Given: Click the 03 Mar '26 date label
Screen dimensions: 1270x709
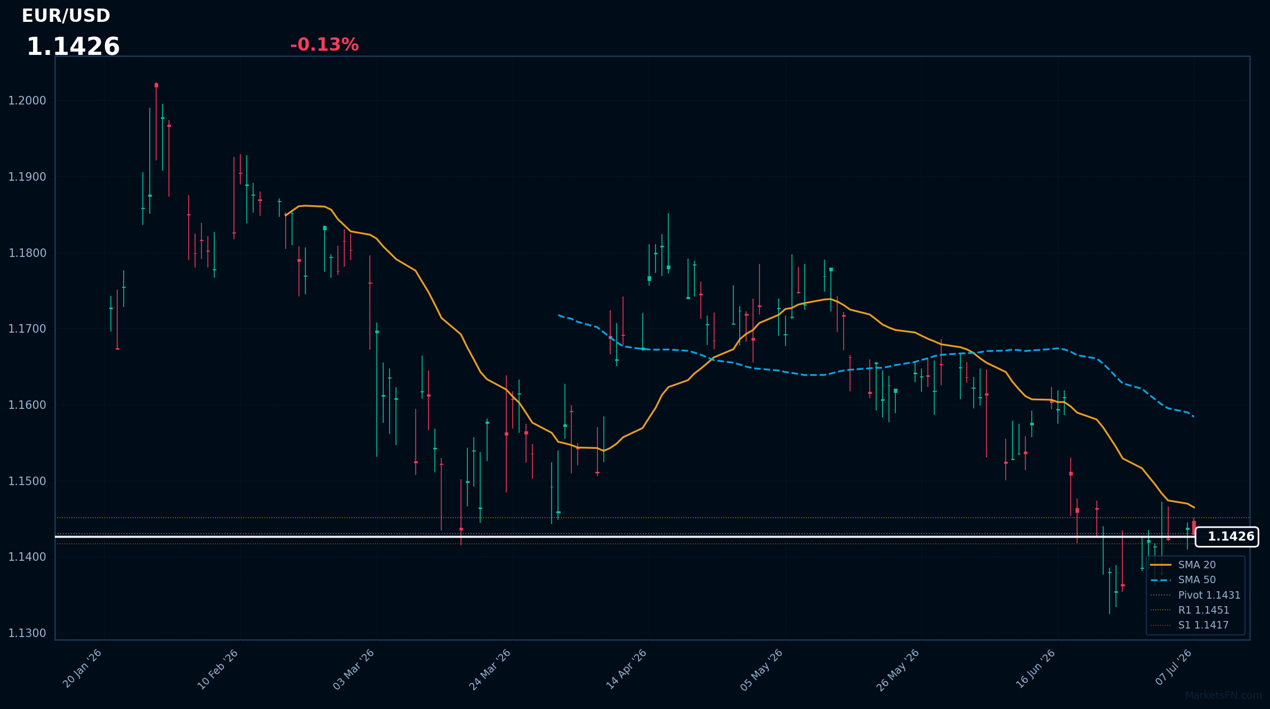Looking at the screenshot, I should coord(354,670).
